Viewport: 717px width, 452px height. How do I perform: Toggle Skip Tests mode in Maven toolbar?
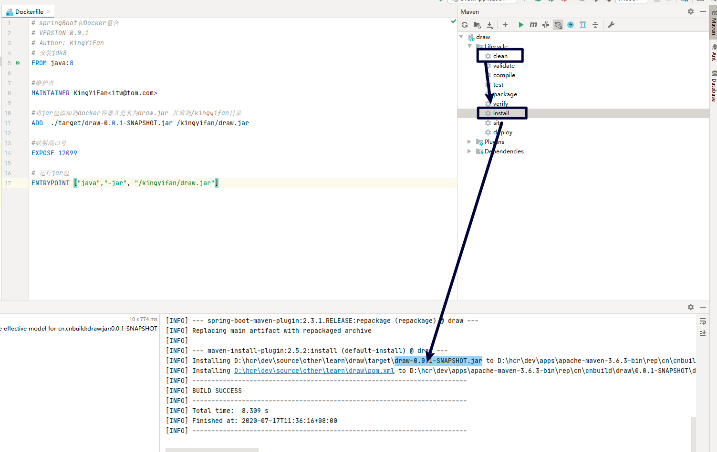(x=546, y=25)
